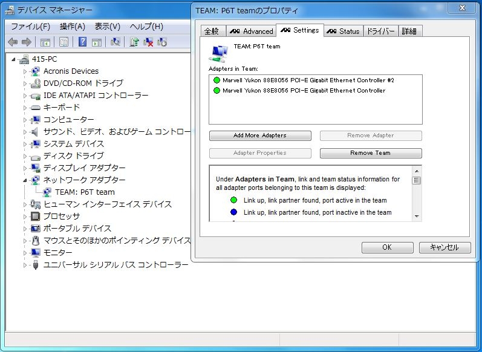Click the help text scrollbar up arrow
The width and height of the screenshot is (482, 352).
pos(417,171)
